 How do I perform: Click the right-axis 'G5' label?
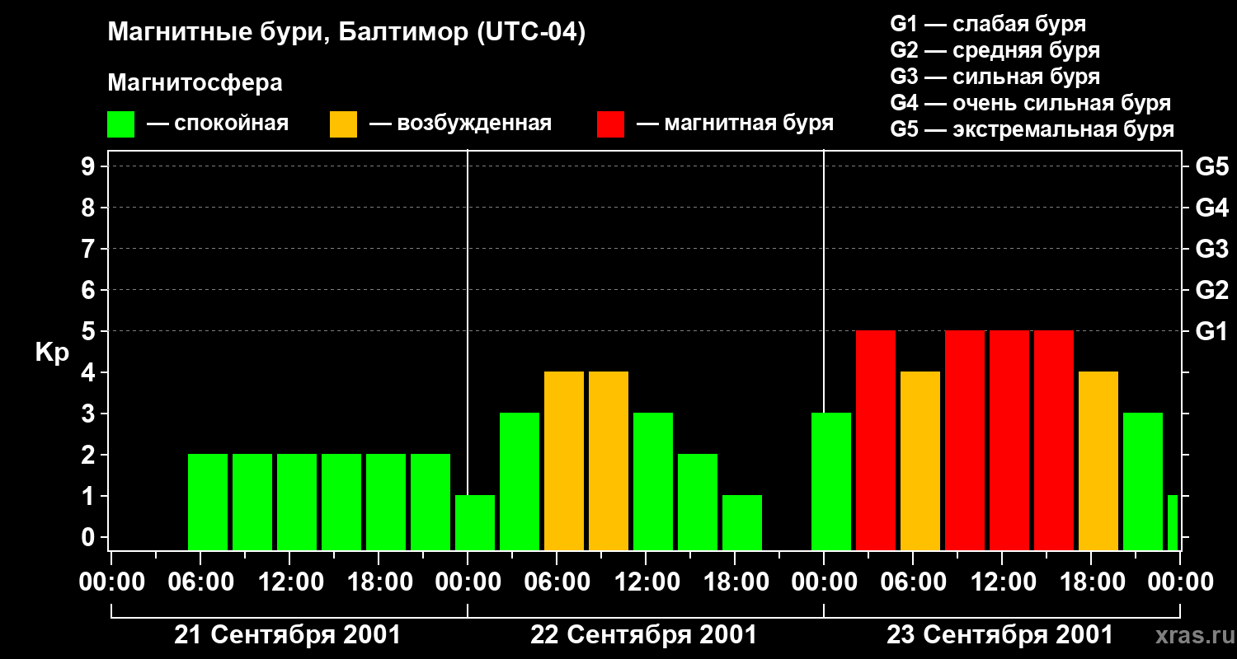[1212, 166]
